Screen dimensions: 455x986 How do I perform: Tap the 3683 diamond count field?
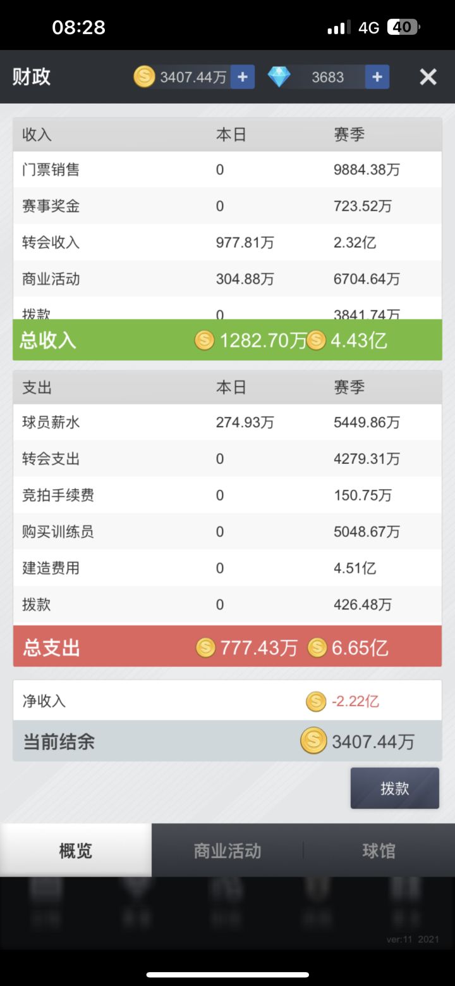(x=327, y=77)
